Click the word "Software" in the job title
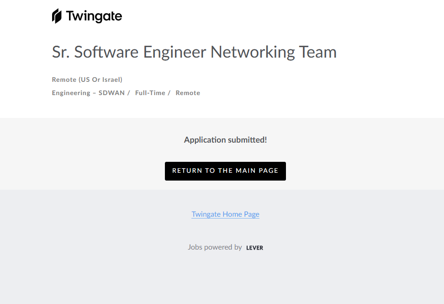Viewport: 444px width, 304px height. 106,52
